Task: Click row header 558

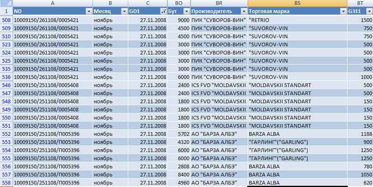Action: (x=7, y=183)
